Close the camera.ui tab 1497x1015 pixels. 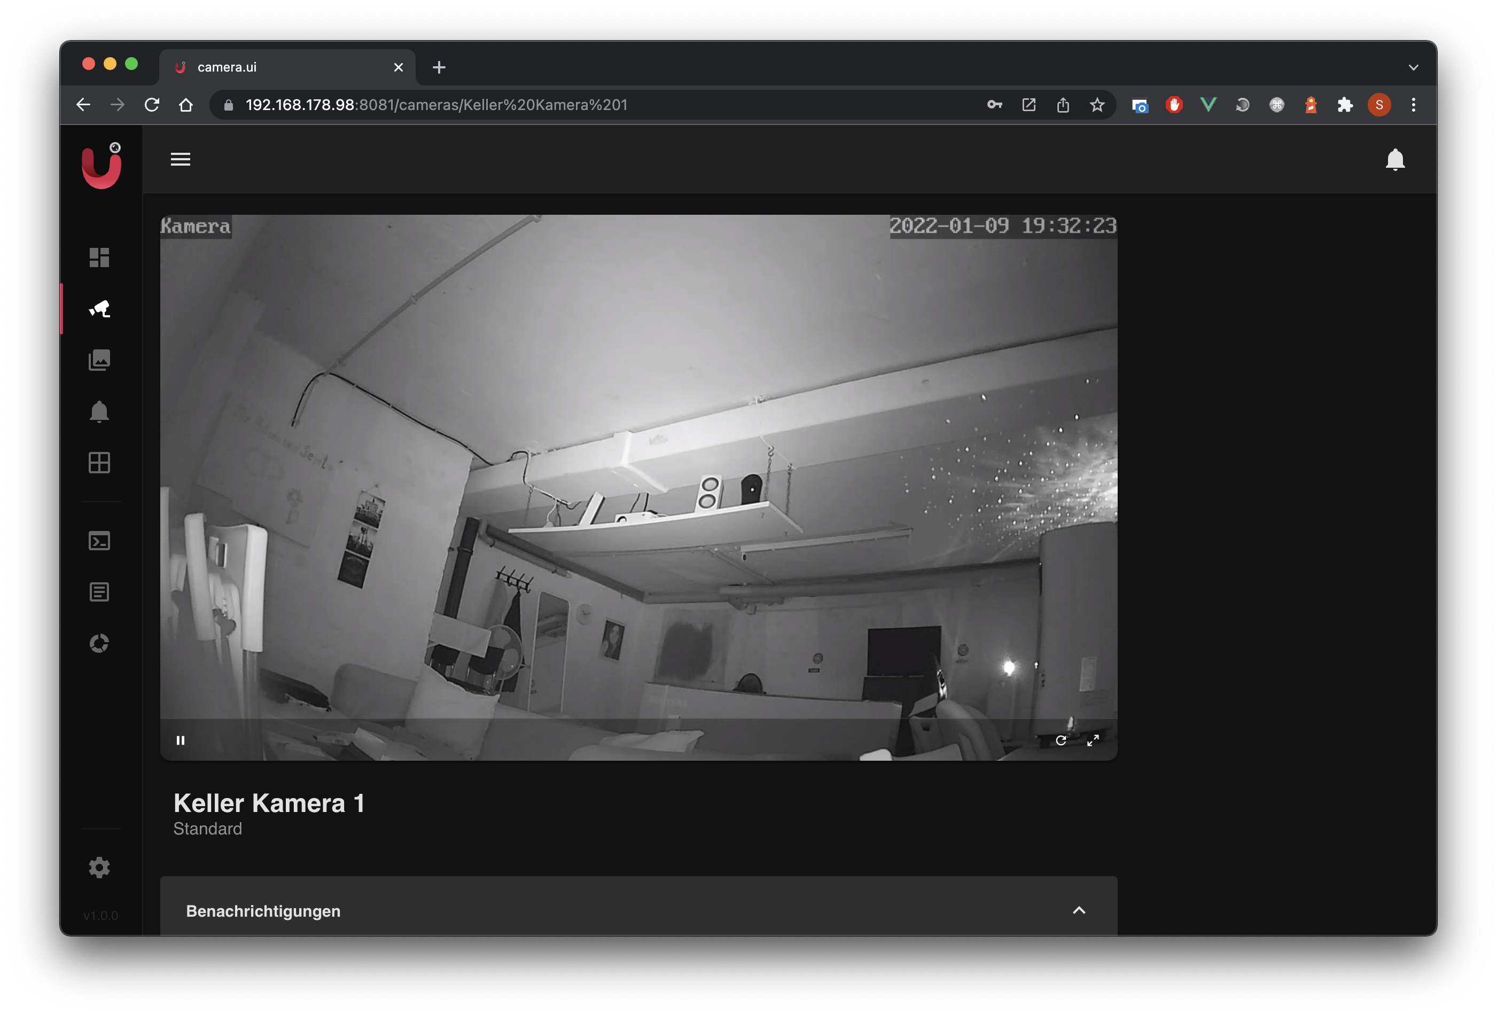399,67
